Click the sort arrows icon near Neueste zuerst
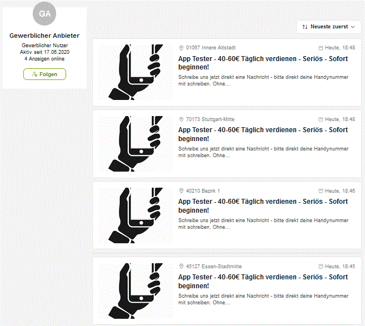Screen dimensions: 365x326 coord(305,27)
